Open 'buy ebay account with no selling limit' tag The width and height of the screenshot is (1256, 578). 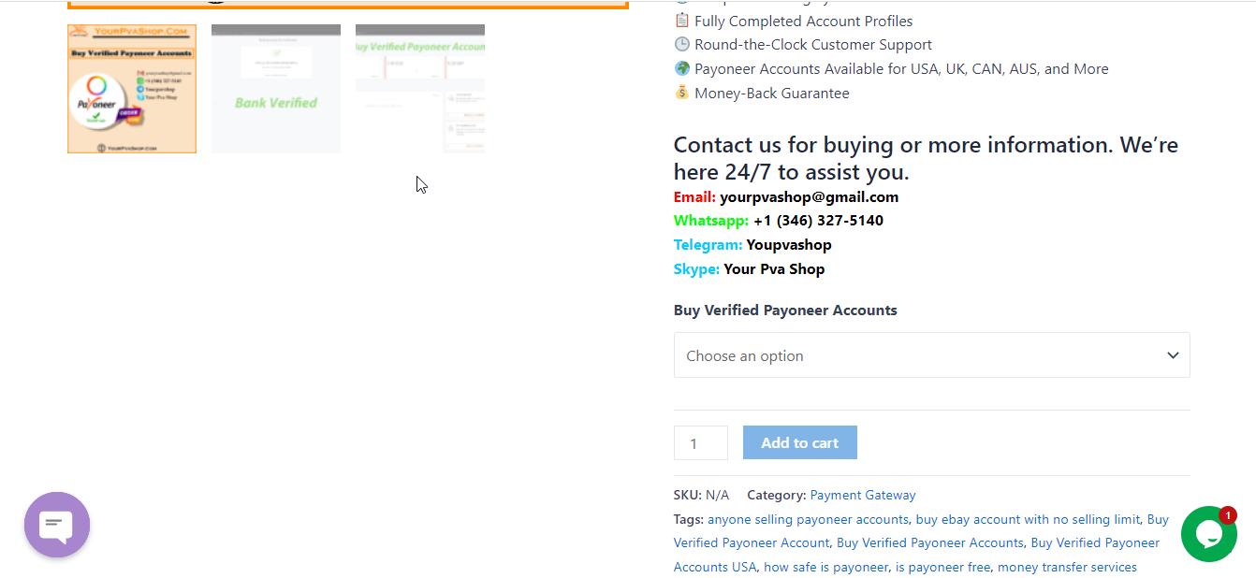[x=1028, y=519]
